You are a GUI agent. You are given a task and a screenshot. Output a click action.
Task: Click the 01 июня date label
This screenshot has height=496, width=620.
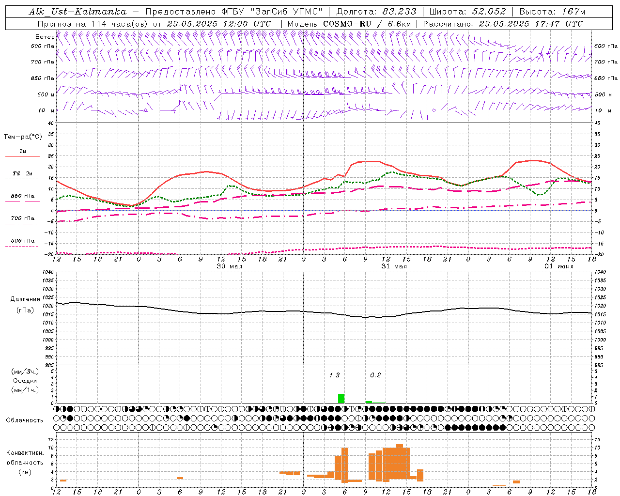[558, 266]
